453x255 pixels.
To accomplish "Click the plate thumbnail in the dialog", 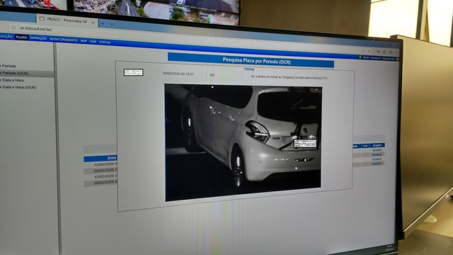I will (x=133, y=72).
